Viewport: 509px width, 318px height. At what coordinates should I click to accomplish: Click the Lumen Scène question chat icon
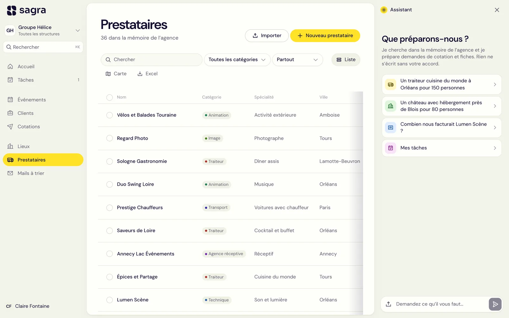[x=391, y=128]
